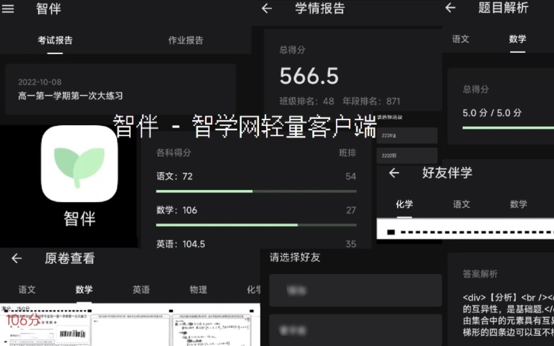Click the 总得分 label in 学情报告
The height and width of the screenshot is (346, 554).
(x=292, y=50)
